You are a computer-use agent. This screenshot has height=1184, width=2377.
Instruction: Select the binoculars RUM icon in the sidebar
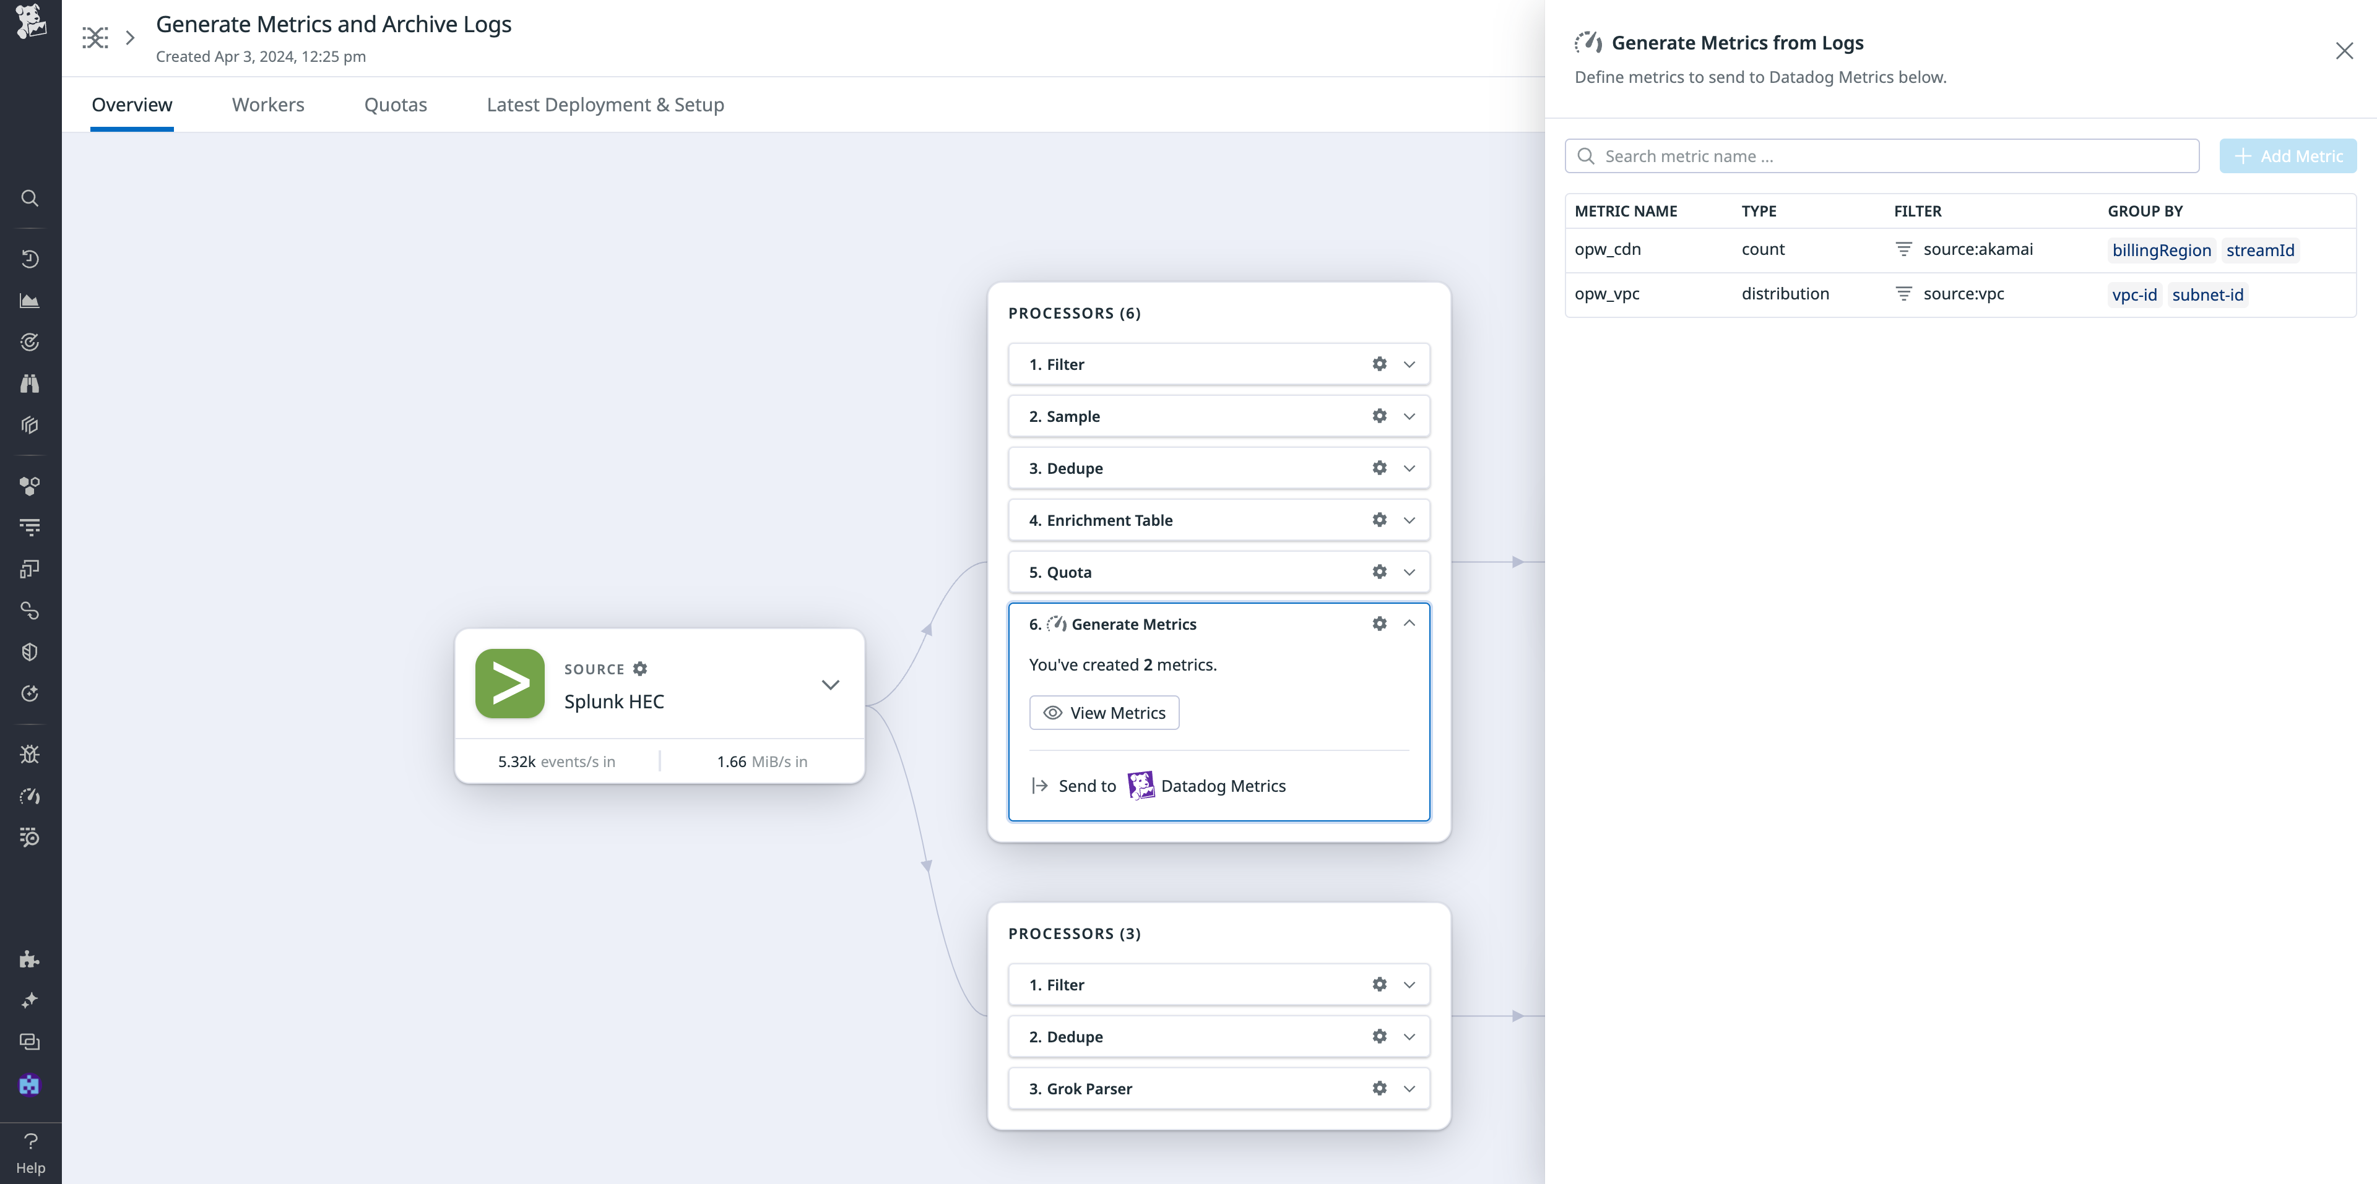pyautogui.click(x=30, y=384)
